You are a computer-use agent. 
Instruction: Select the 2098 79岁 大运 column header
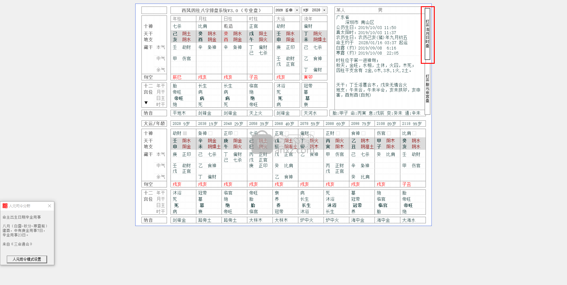pyautogui.click(x=362, y=124)
